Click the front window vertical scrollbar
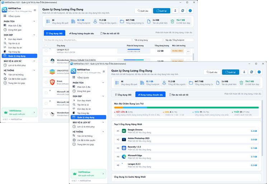Screen dimensions: 269x184 (x=262, y=129)
